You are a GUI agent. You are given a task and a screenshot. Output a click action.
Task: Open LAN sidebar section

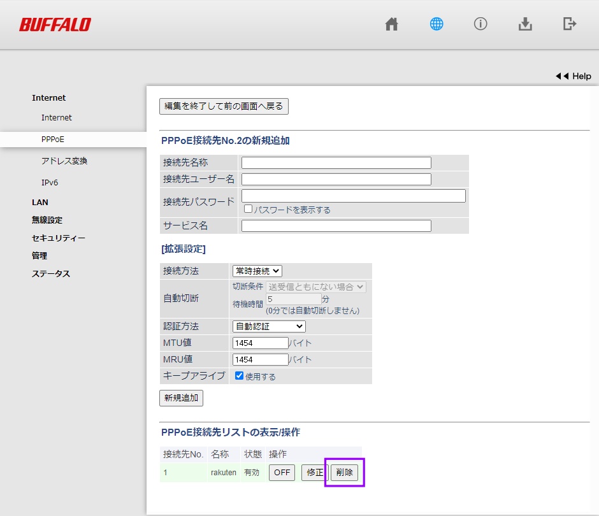tap(40, 203)
